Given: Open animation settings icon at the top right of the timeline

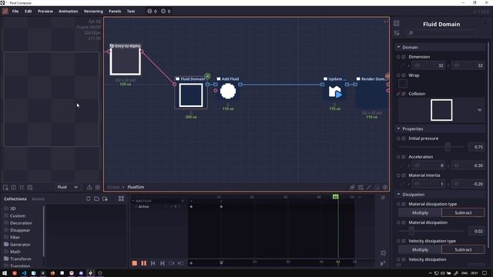Looking at the screenshot, I should (383, 198).
